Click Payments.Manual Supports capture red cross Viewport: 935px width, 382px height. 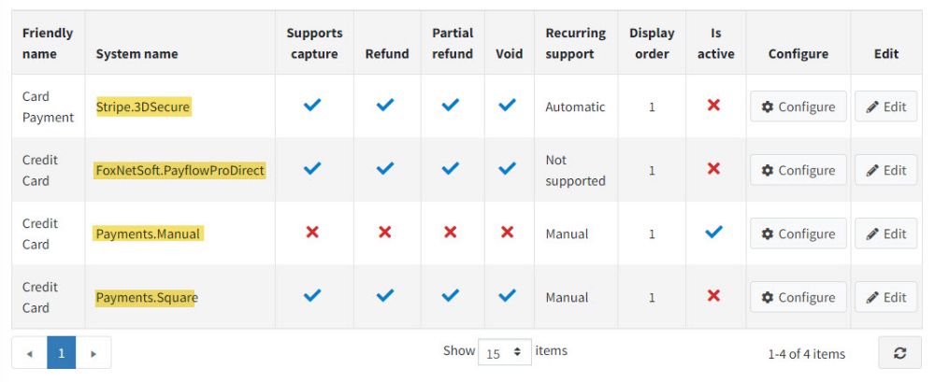313,233
